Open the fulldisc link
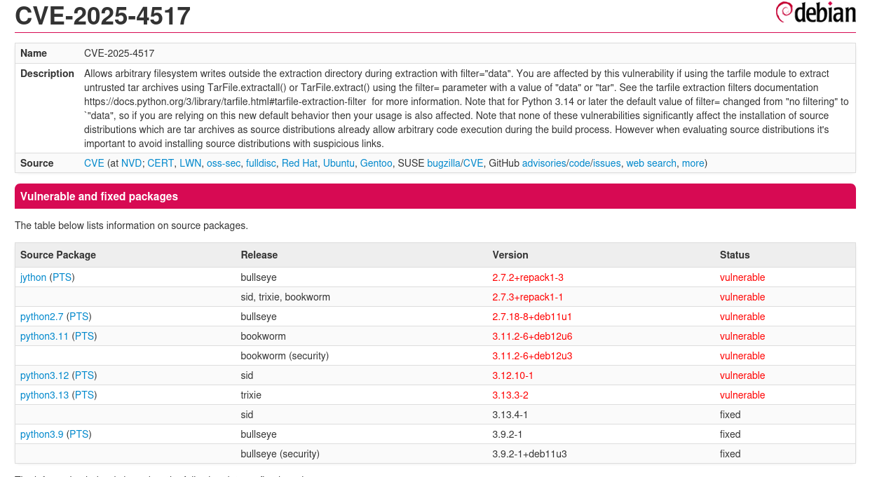This screenshot has width=870, height=477. tap(261, 163)
